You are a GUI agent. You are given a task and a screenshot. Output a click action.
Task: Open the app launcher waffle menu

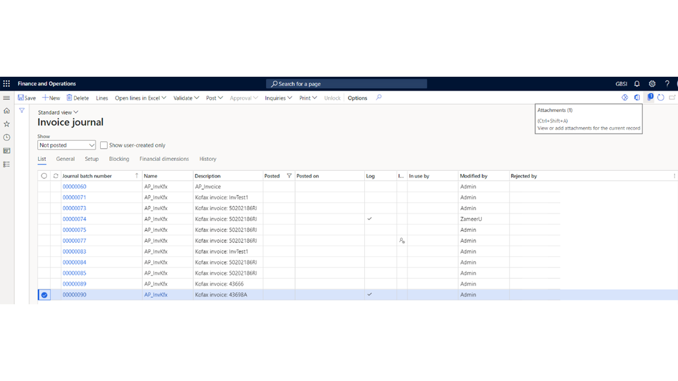6,84
